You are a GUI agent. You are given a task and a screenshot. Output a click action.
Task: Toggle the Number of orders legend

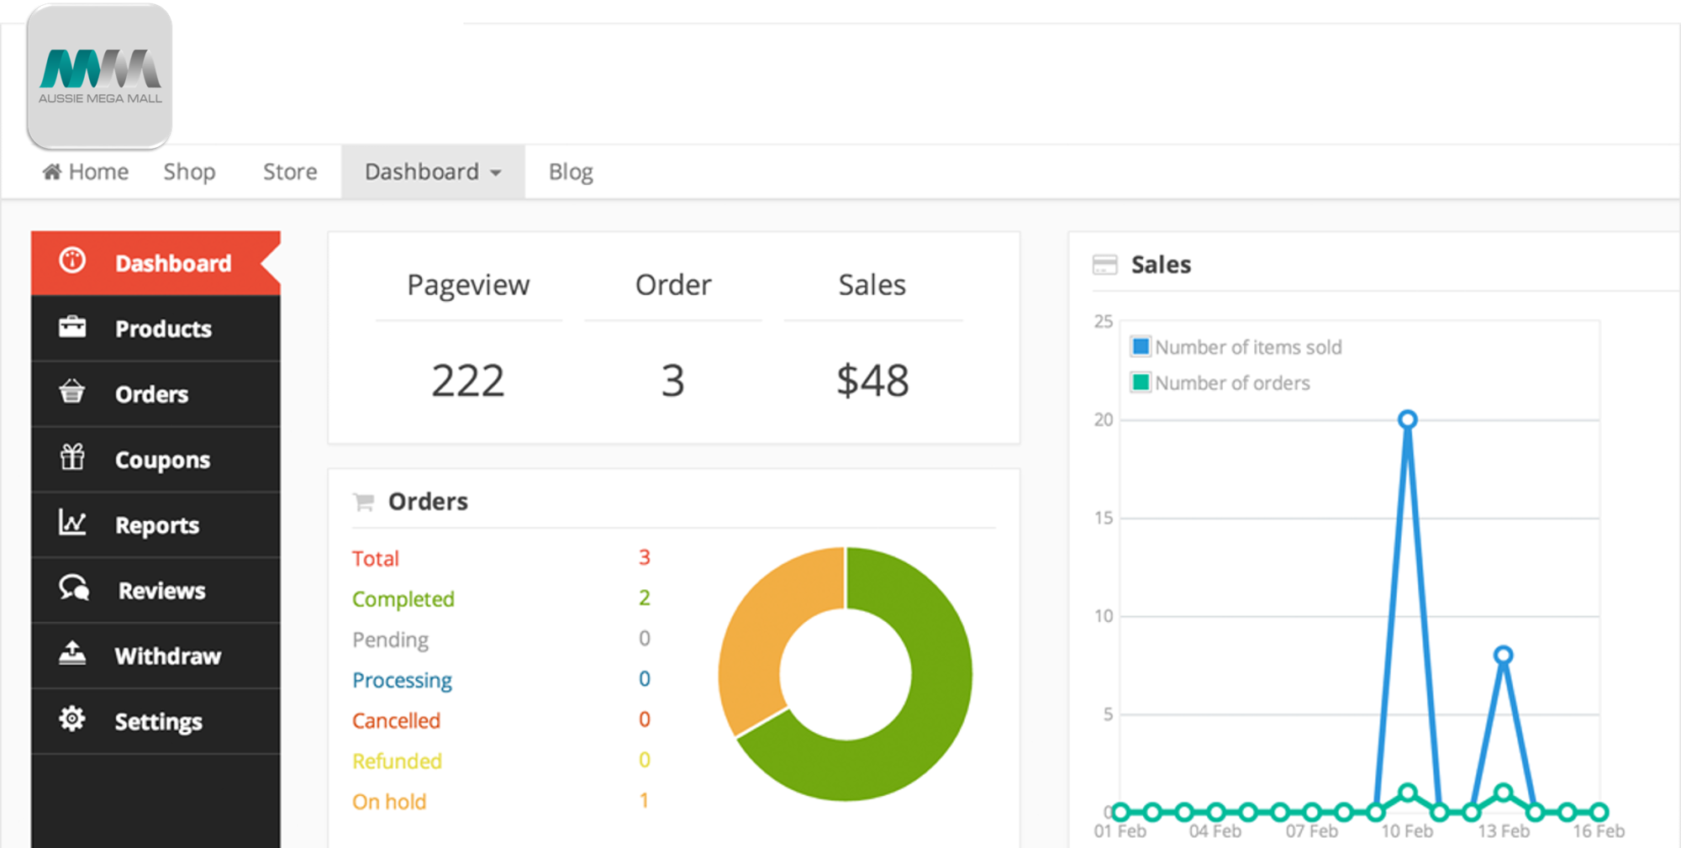pos(1220,382)
